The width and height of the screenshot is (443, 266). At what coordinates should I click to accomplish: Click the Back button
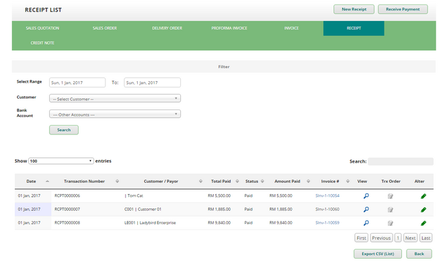[x=419, y=254]
